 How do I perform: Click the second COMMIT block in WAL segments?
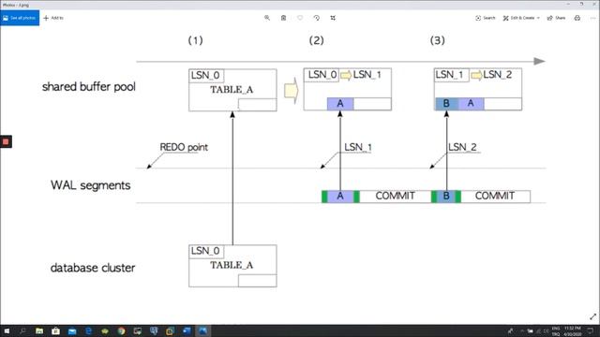pos(495,196)
